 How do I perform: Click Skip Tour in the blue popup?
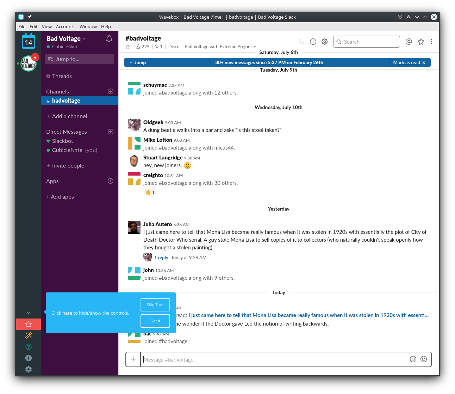155,305
